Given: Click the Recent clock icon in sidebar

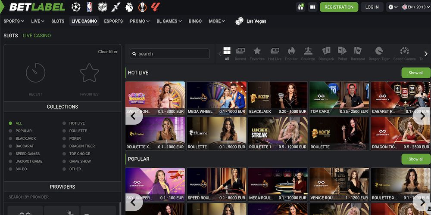Looking at the screenshot, I should (x=35, y=73).
